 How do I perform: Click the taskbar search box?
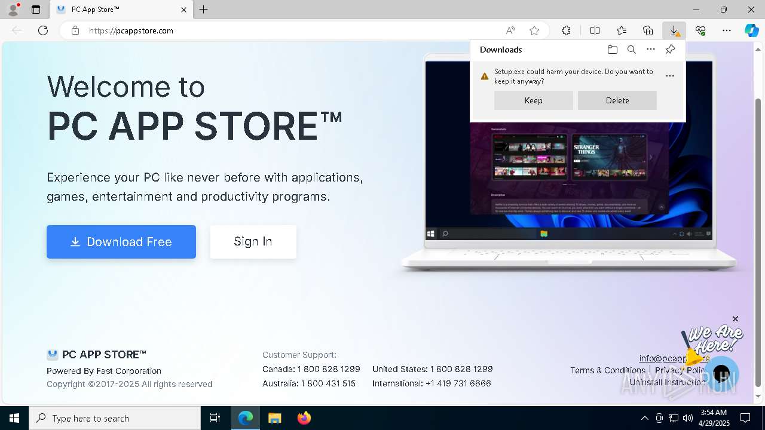point(115,418)
